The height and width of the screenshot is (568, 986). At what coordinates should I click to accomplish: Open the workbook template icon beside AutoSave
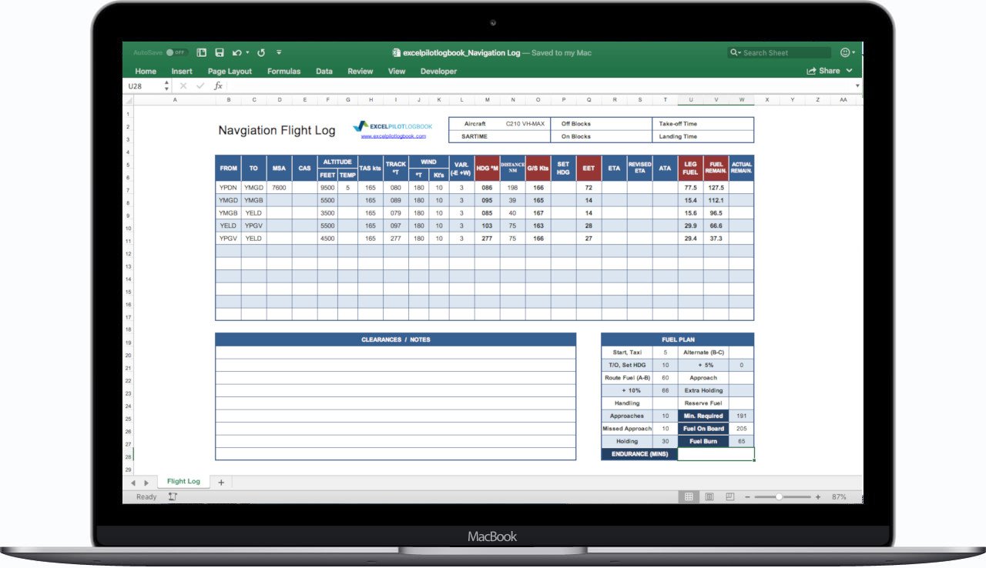pos(202,52)
